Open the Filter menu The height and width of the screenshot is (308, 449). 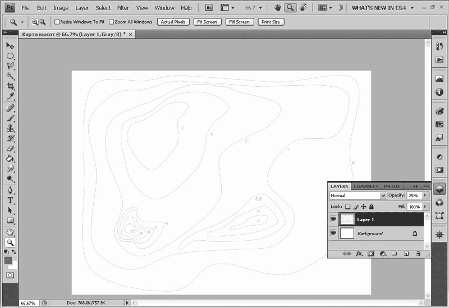[x=123, y=8]
